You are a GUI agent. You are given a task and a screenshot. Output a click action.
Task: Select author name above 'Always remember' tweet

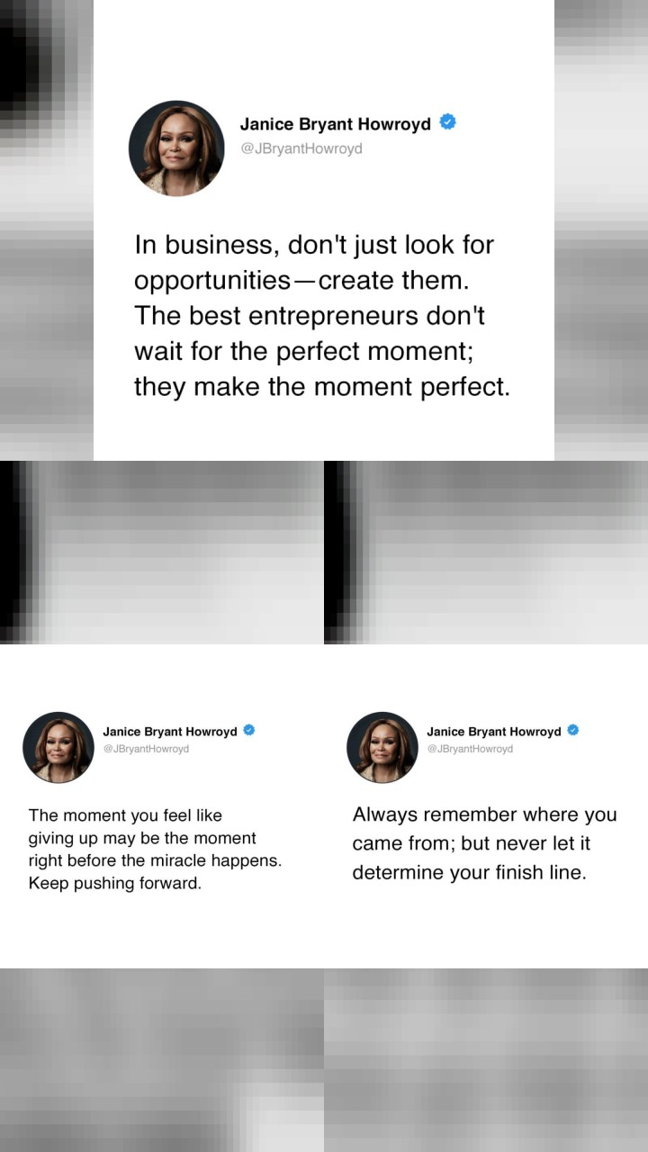click(494, 732)
